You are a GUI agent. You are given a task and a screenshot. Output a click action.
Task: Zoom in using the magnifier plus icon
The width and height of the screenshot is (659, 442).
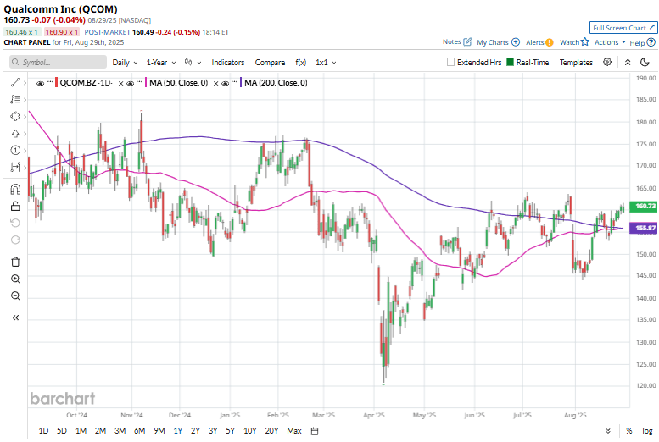(15, 279)
